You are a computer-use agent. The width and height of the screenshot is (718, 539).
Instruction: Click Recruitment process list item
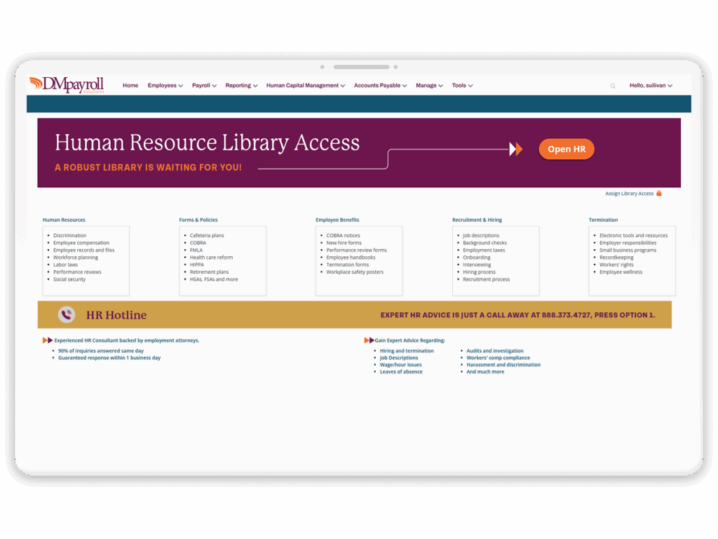(487, 279)
